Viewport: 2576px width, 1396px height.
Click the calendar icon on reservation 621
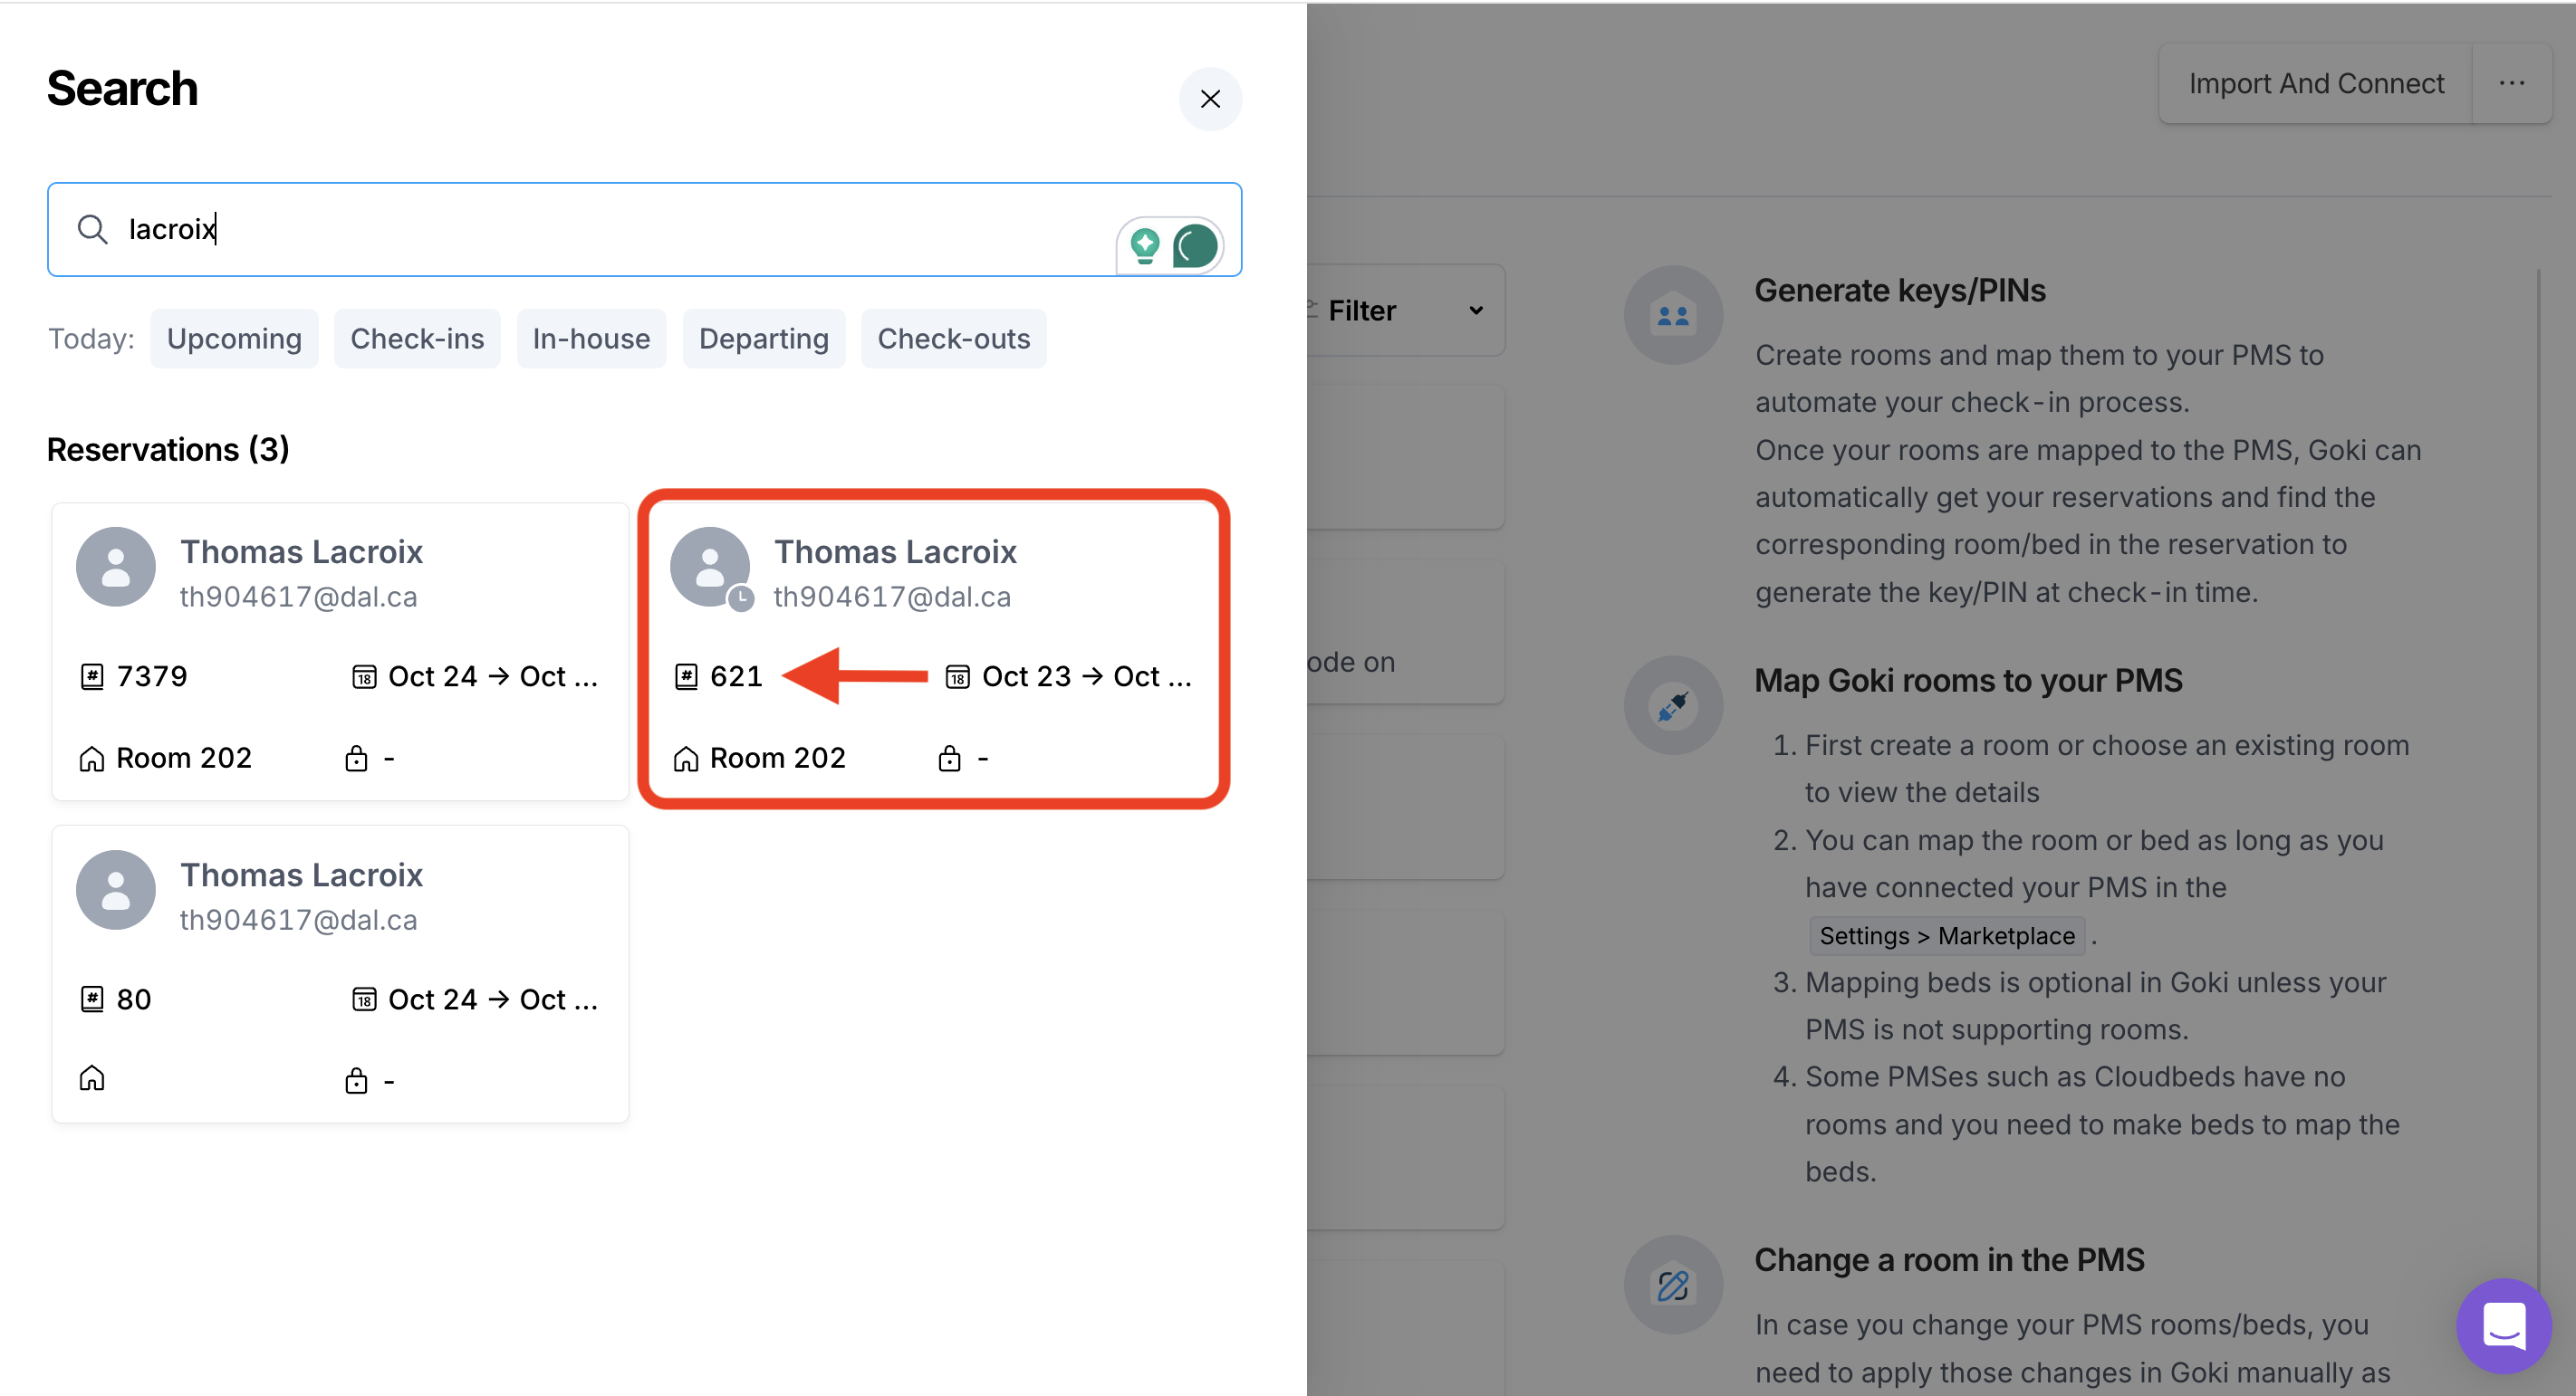(x=957, y=676)
